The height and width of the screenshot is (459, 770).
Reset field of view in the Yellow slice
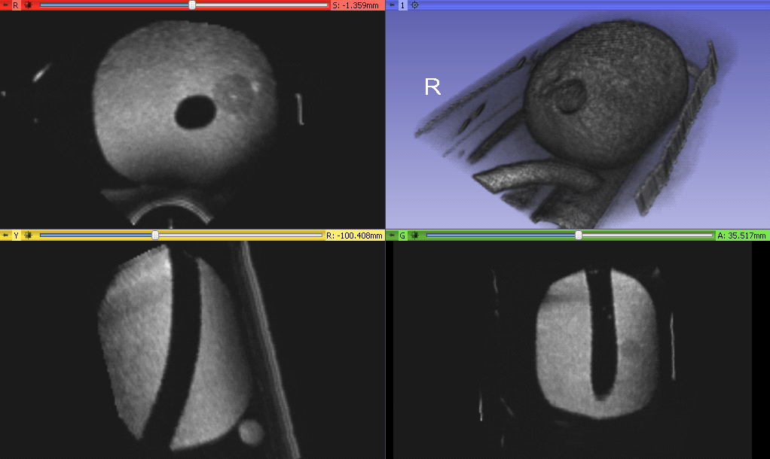(x=28, y=236)
